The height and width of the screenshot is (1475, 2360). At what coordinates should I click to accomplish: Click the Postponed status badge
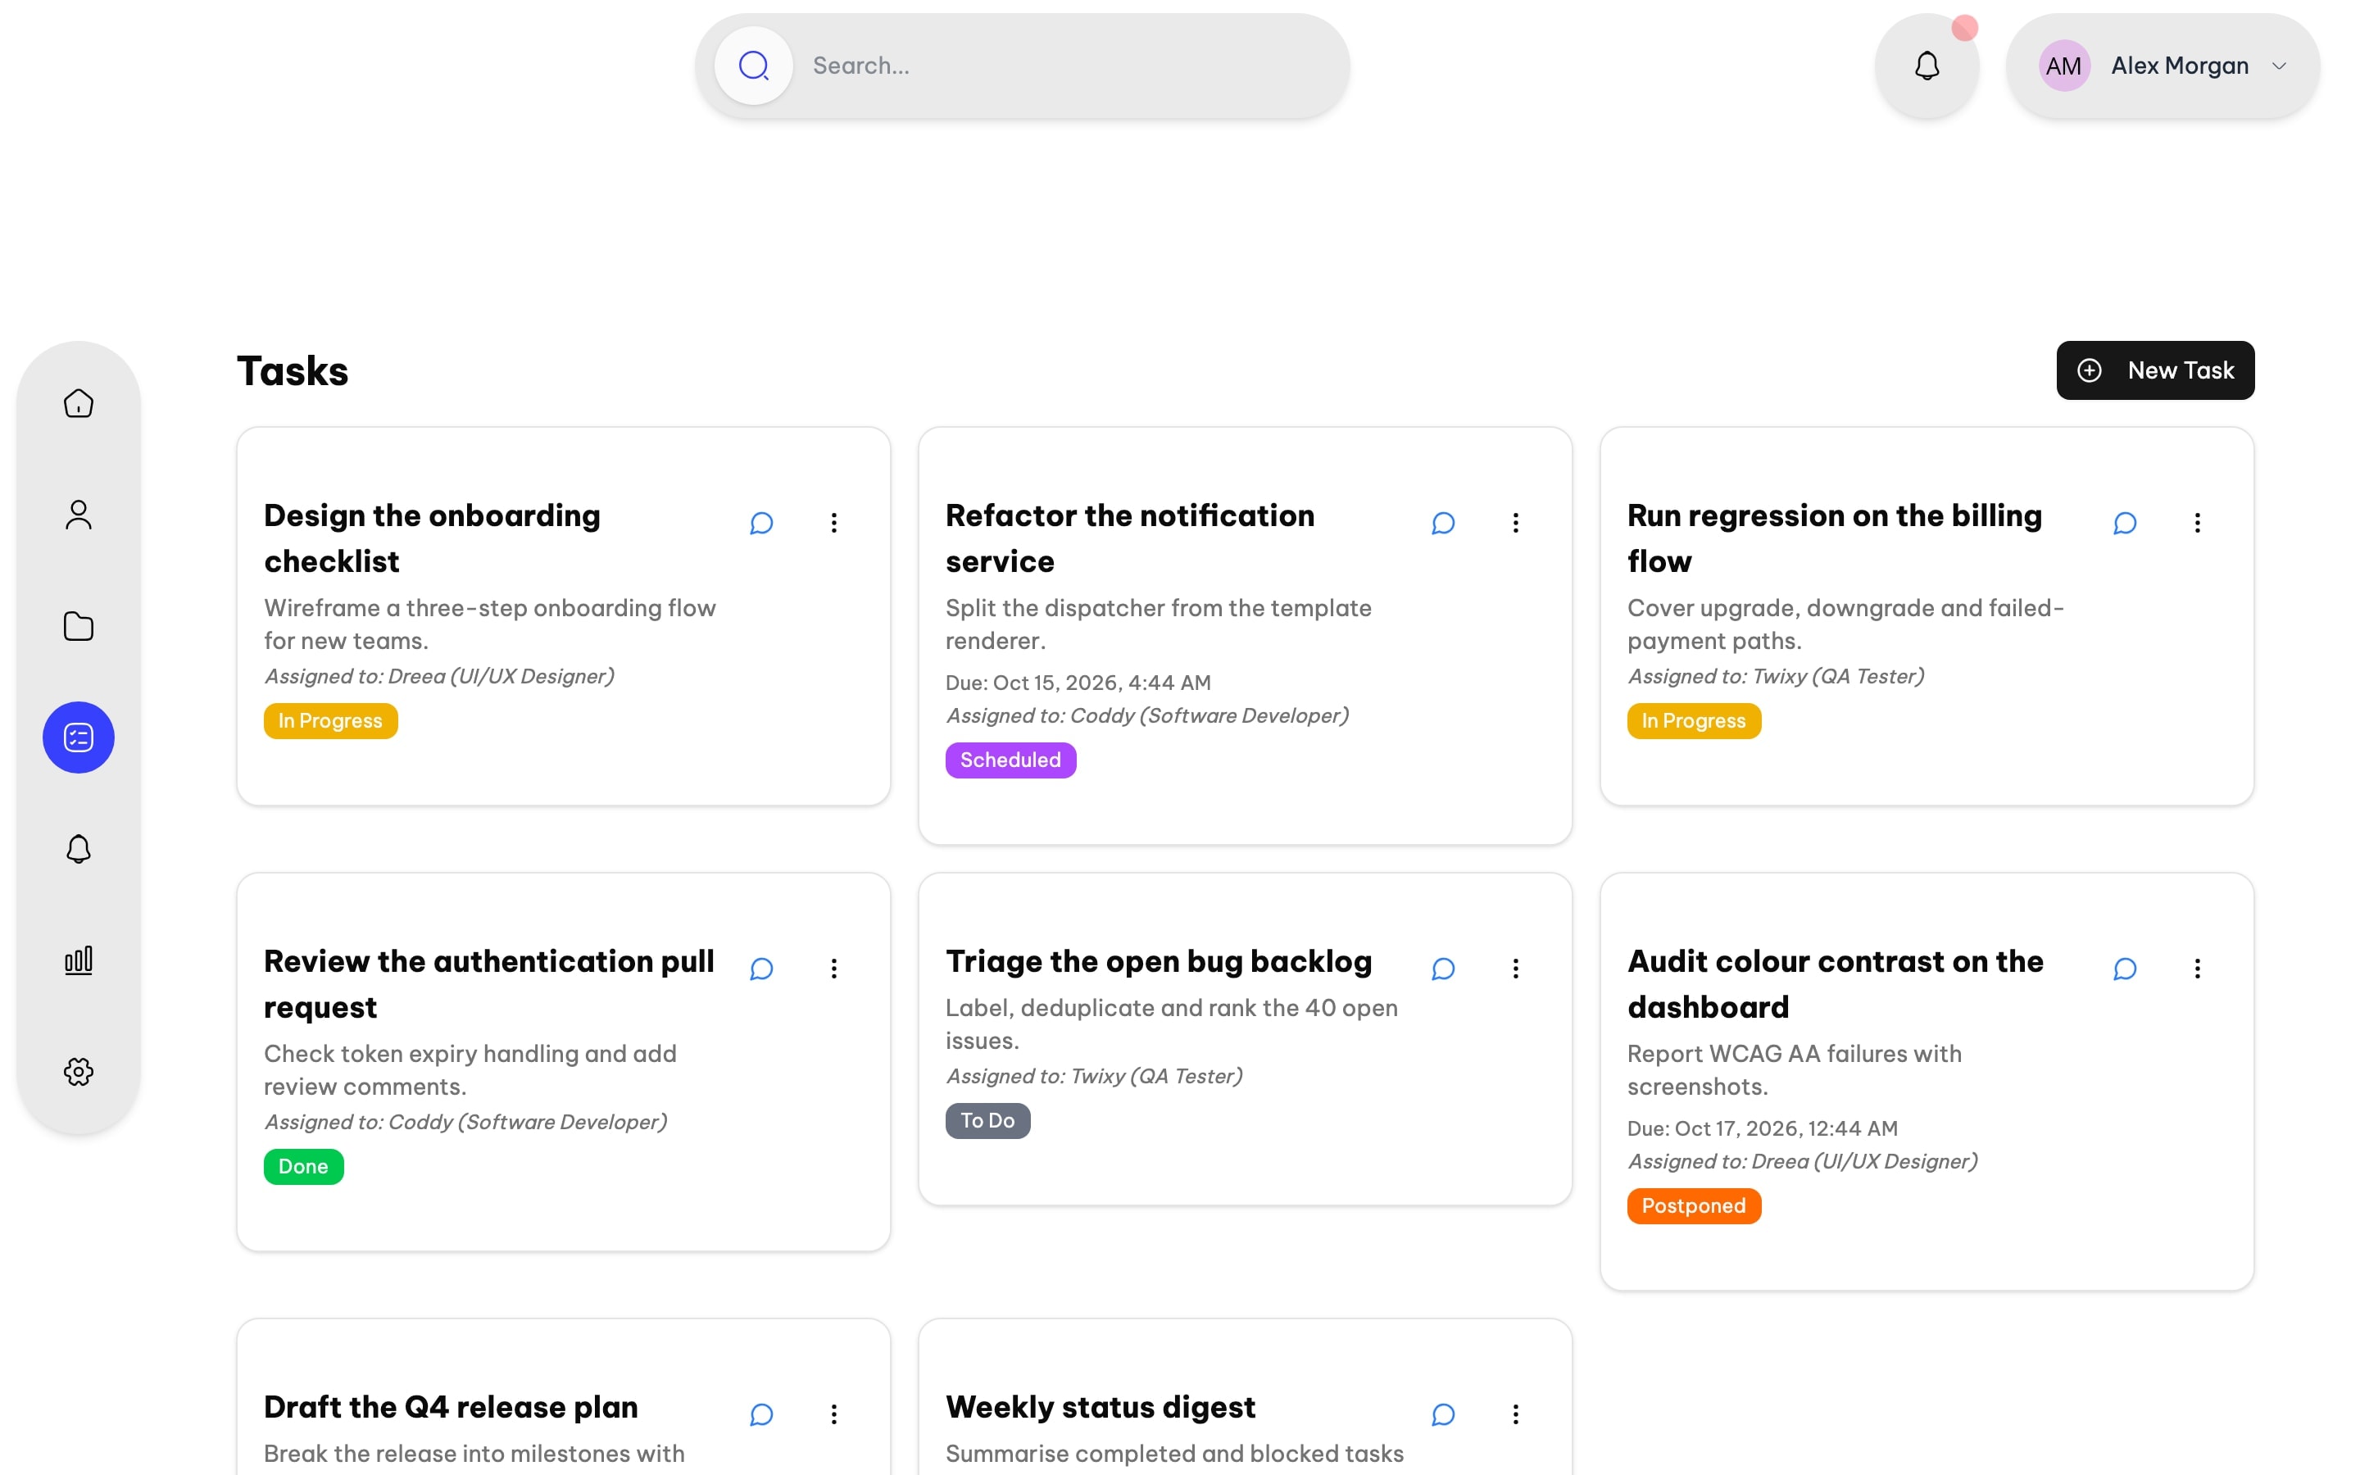pos(1694,1205)
